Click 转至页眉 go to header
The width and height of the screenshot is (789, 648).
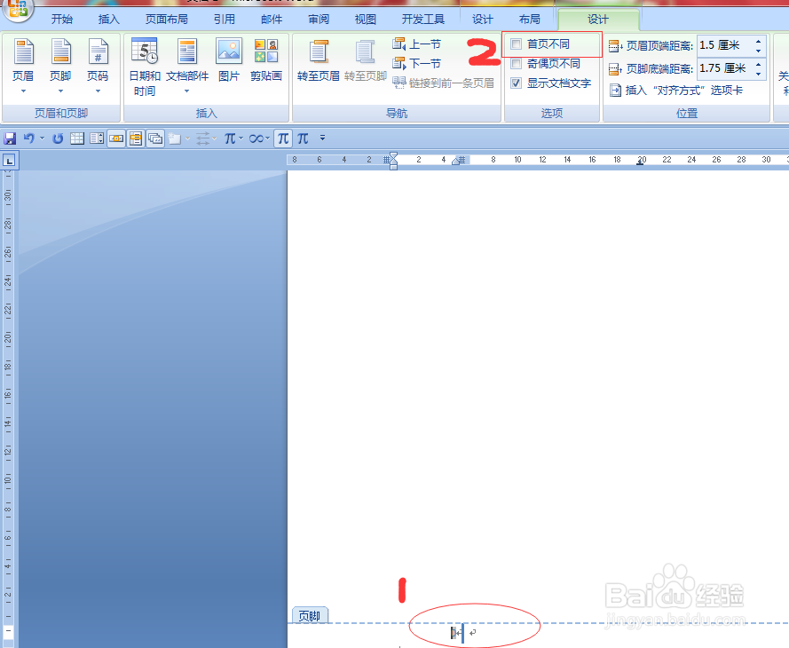pos(318,59)
